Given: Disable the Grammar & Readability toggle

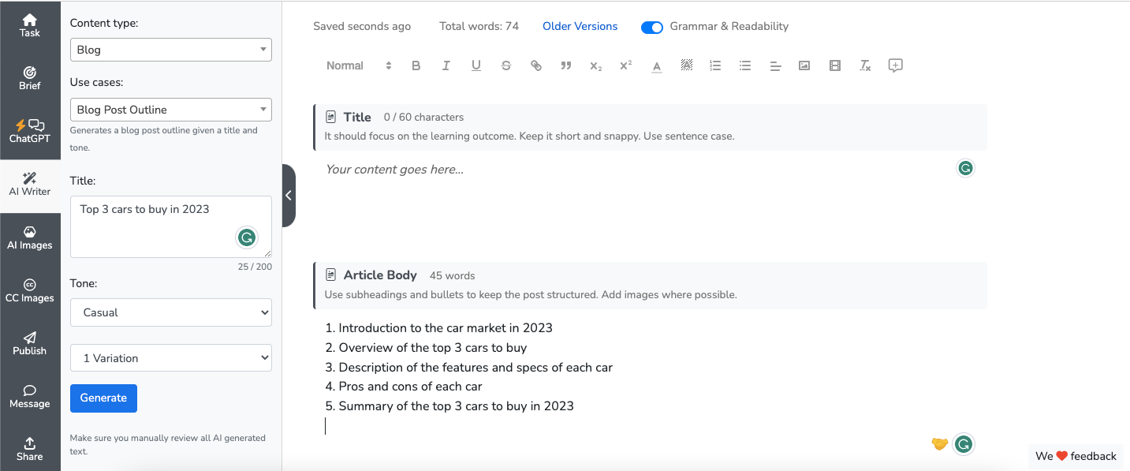Looking at the screenshot, I should tap(652, 28).
